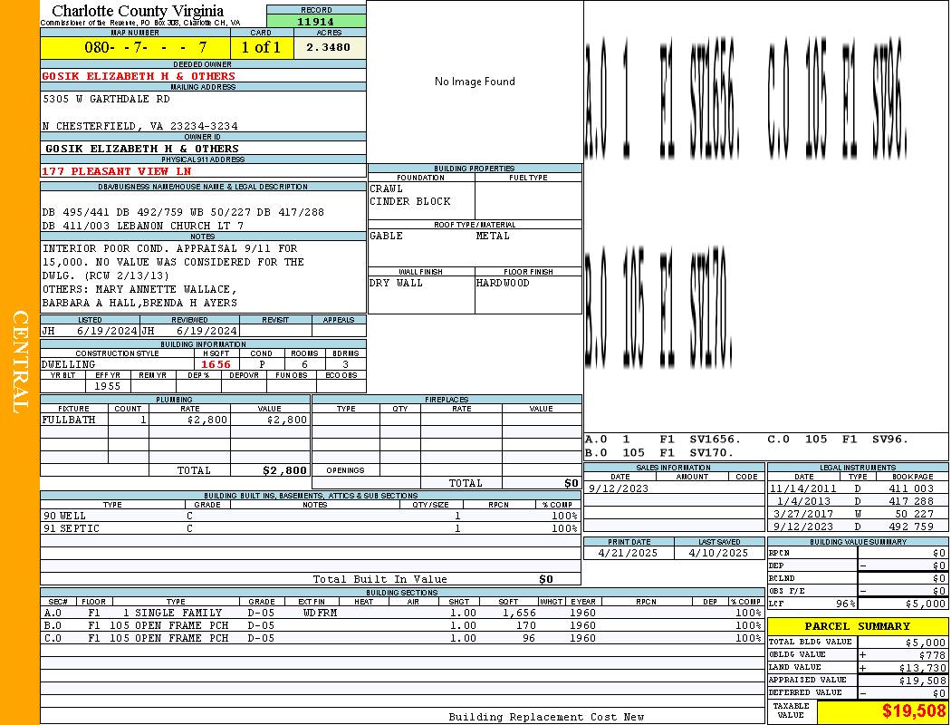Click the FULLBATH plumbing fixture row
Screen dimensions: 951x725
click(x=176, y=420)
